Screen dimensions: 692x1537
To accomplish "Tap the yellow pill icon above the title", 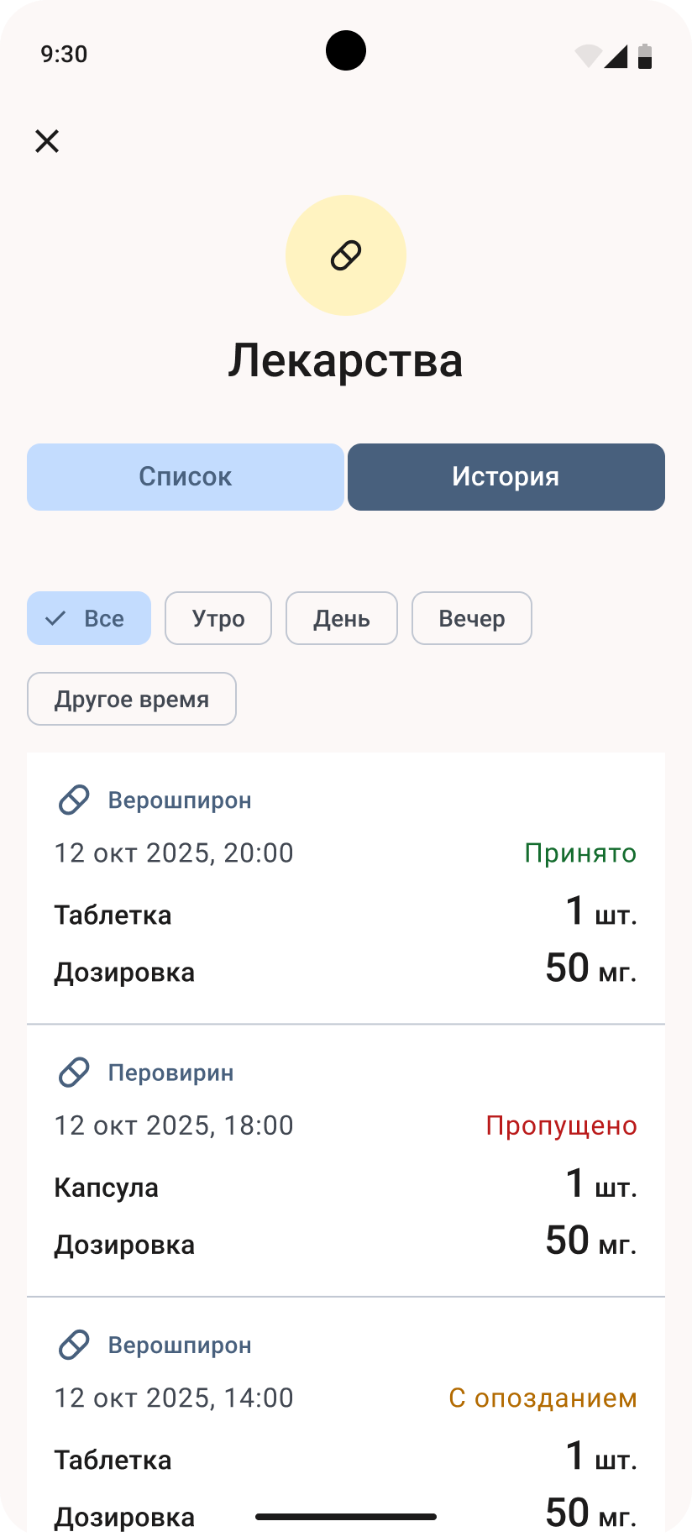I will click(346, 255).
